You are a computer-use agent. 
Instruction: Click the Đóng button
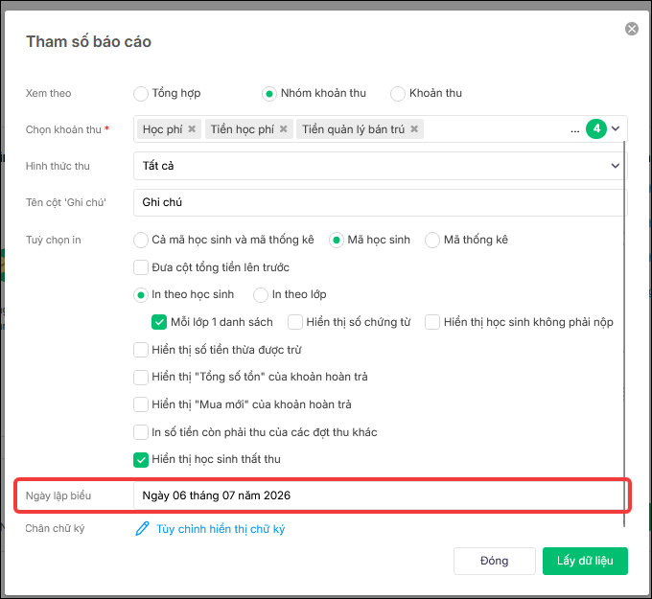pos(495,561)
